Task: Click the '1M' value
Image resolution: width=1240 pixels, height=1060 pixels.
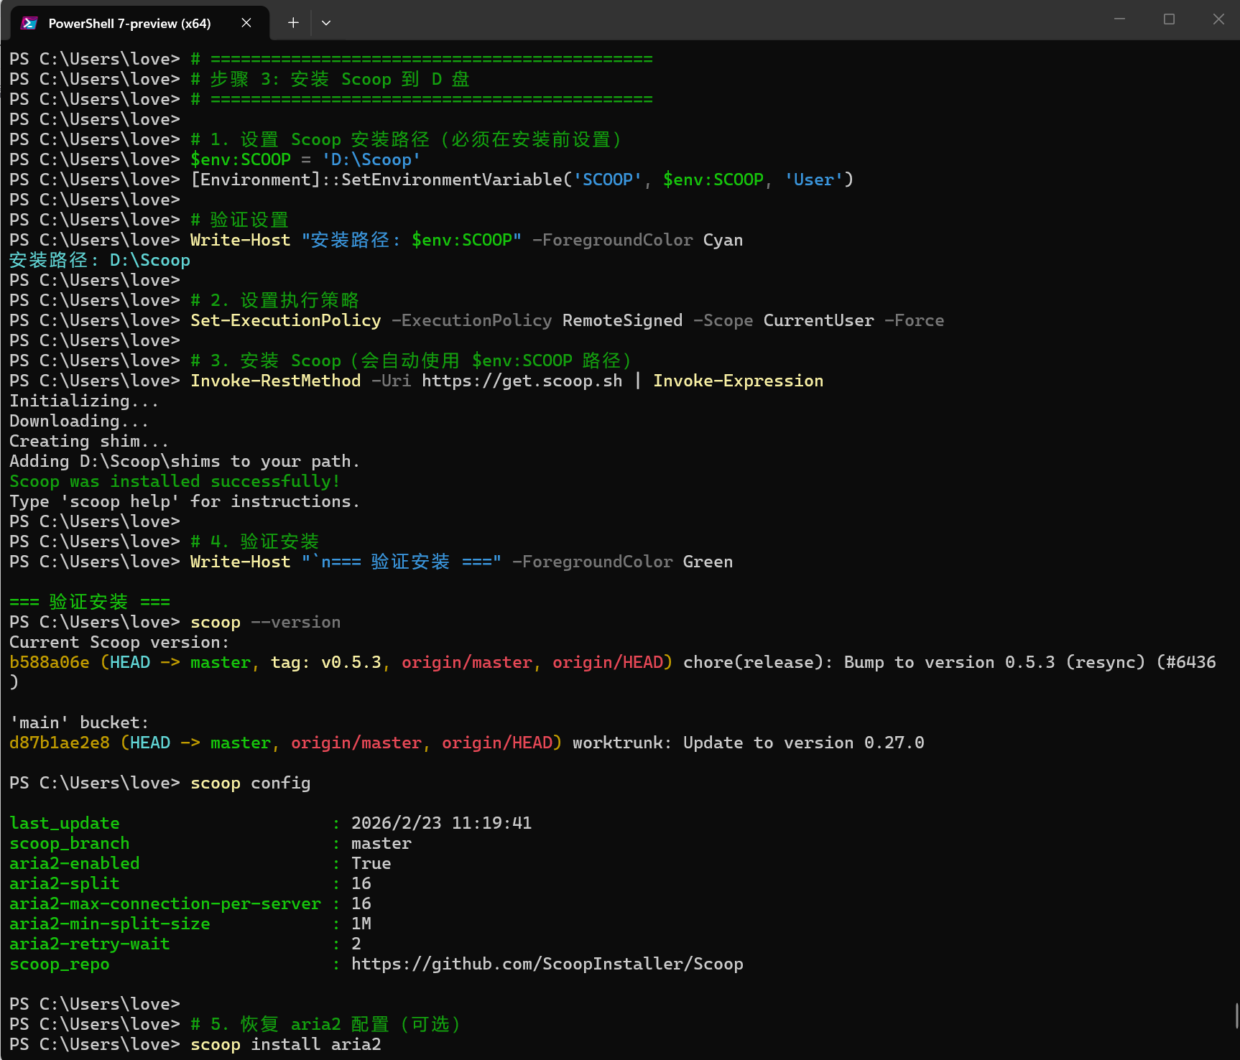Action: point(361,924)
